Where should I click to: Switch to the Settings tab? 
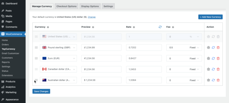[x=108, y=6]
